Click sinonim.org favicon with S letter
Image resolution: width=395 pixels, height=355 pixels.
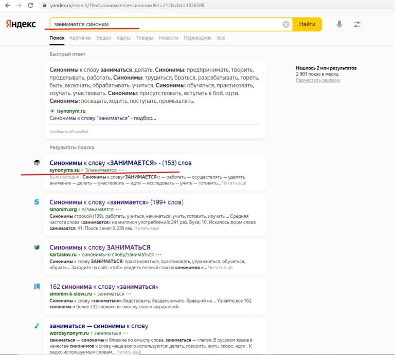coord(37,202)
